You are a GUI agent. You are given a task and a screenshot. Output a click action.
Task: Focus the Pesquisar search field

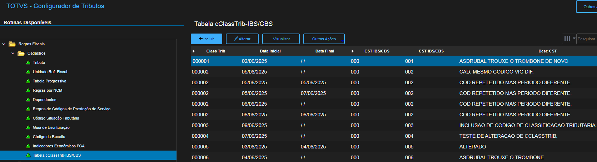(x=587, y=39)
